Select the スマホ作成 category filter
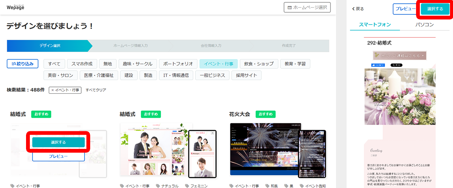453x188 pixels. tap(82, 64)
